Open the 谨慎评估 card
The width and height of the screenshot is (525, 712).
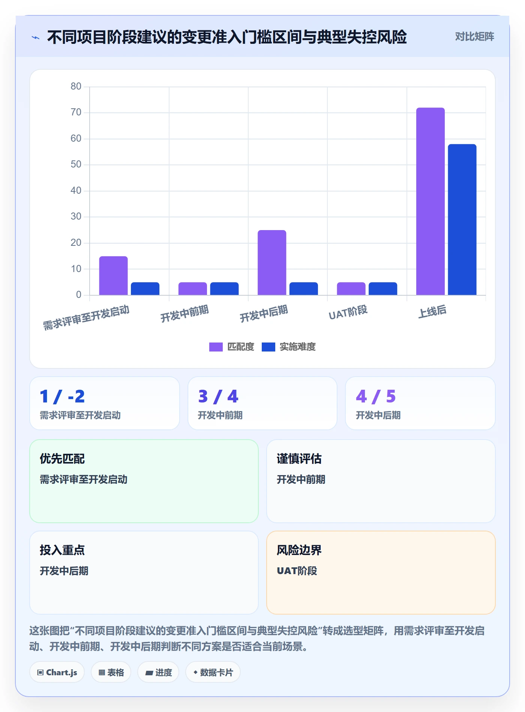tap(381, 481)
